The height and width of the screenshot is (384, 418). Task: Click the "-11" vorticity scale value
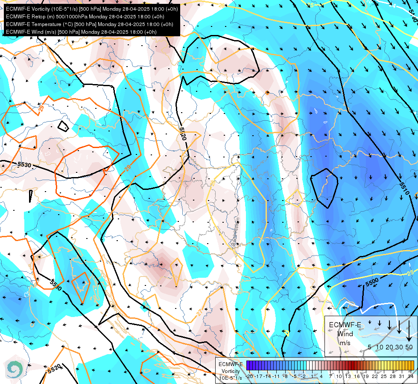pos(276,376)
